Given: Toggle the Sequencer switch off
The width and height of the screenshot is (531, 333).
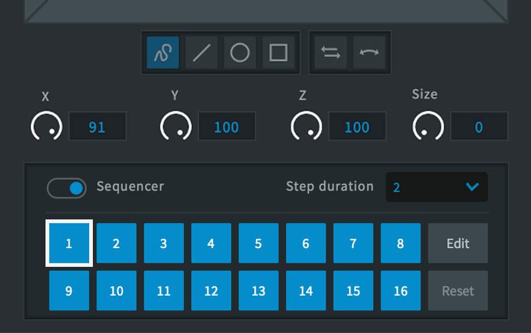Looking at the screenshot, I should 67,188.
